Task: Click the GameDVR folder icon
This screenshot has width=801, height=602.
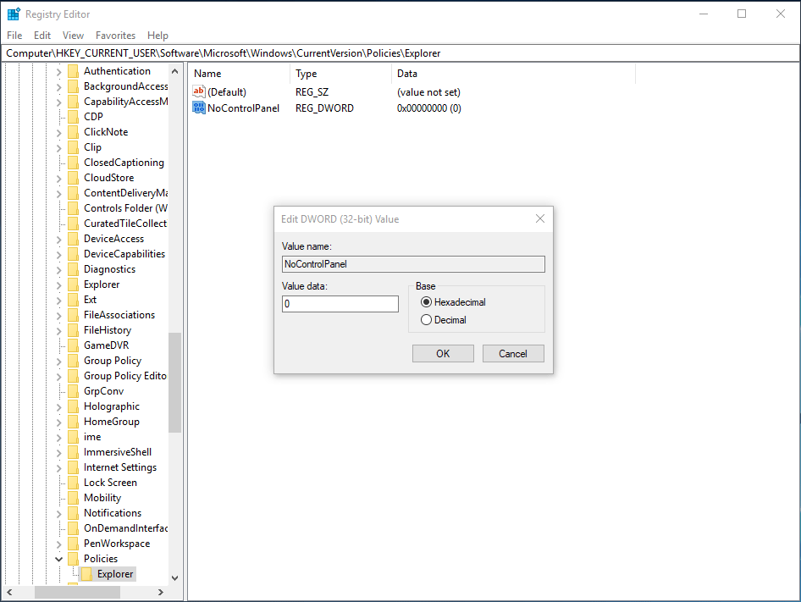Action: pyautogui.click(x=74, y=345)
